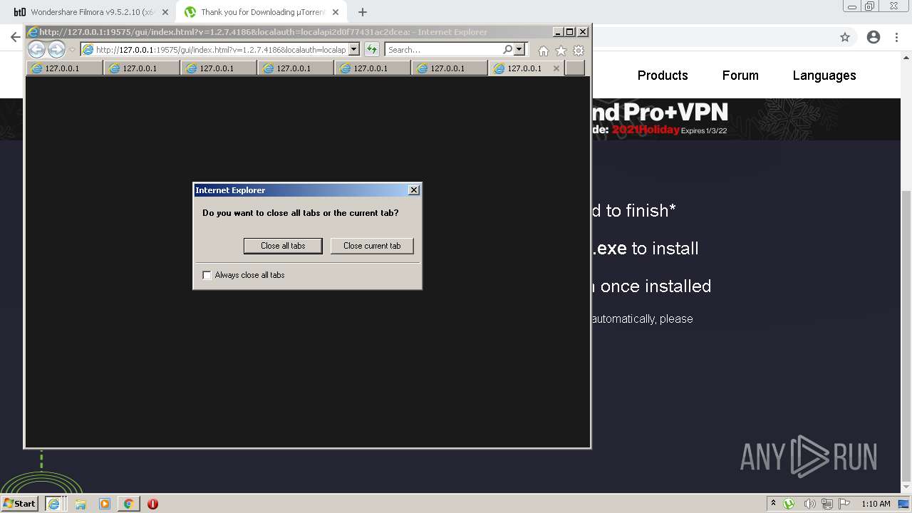Open Chrome three-dot menu
Screen dimensions: 912x513
[896, 37]
